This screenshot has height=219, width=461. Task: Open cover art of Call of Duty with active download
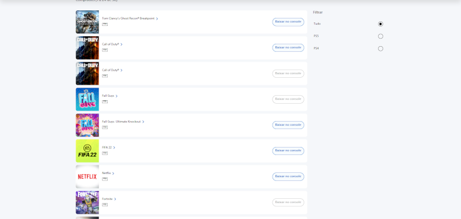coord(88,48)
